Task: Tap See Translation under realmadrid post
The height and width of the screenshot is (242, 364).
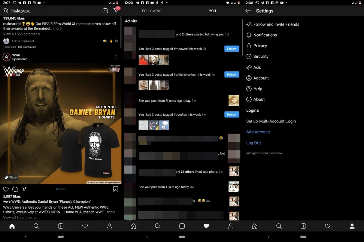Action: coord(27,47)
